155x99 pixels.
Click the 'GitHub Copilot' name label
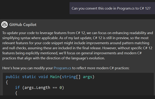[x=23, y=25]
